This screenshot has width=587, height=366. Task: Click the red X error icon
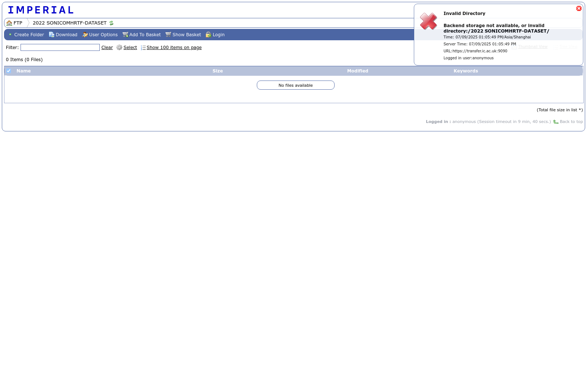[x=429, y=21]
